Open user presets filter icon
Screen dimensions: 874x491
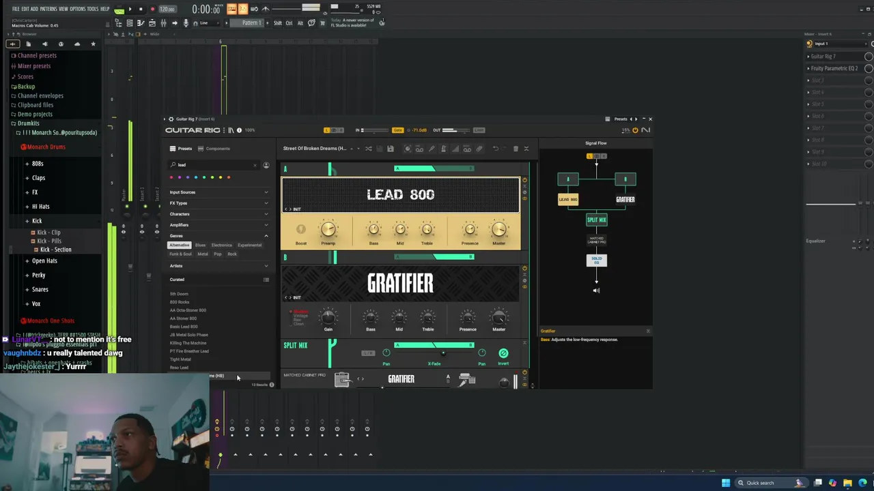[x=266, y=165]
